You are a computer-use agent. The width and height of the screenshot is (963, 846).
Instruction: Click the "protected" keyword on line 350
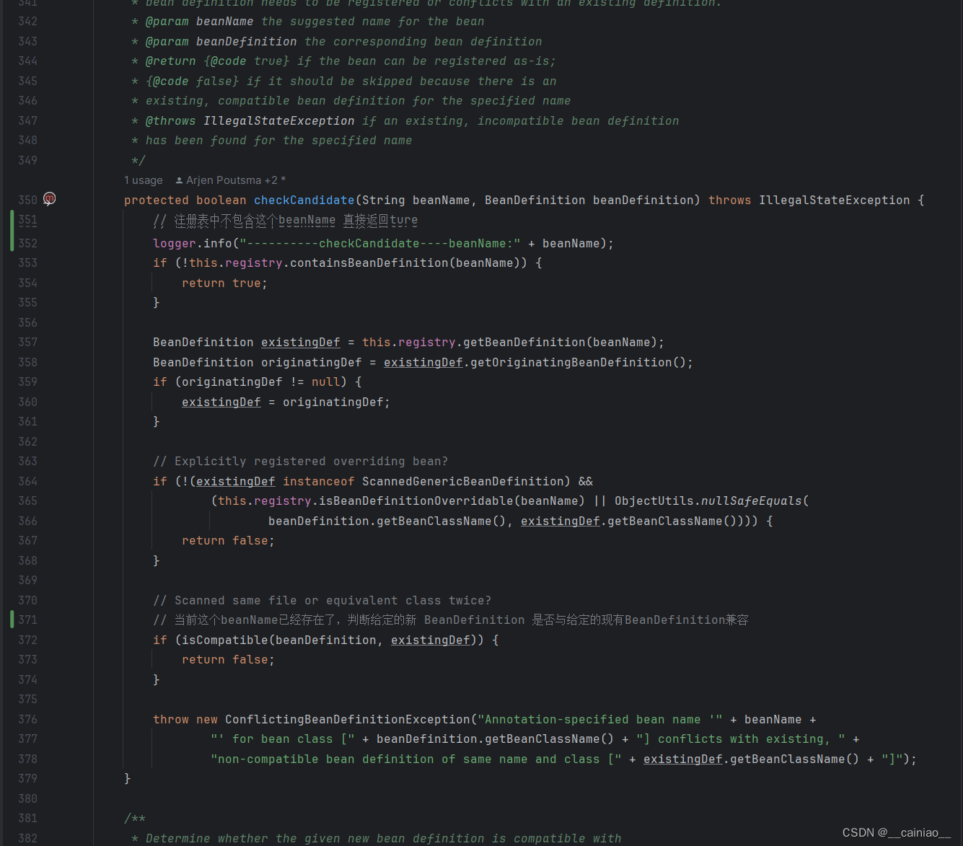pos(156,201)
